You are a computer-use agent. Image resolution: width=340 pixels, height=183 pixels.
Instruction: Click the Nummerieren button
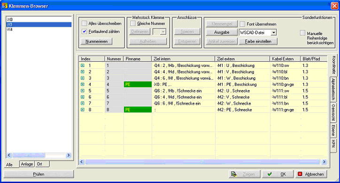[x=96, y=41]
